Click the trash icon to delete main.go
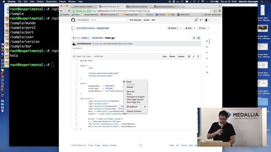The width and height of the screenshot is (271, 152). (x=198, y=57)
